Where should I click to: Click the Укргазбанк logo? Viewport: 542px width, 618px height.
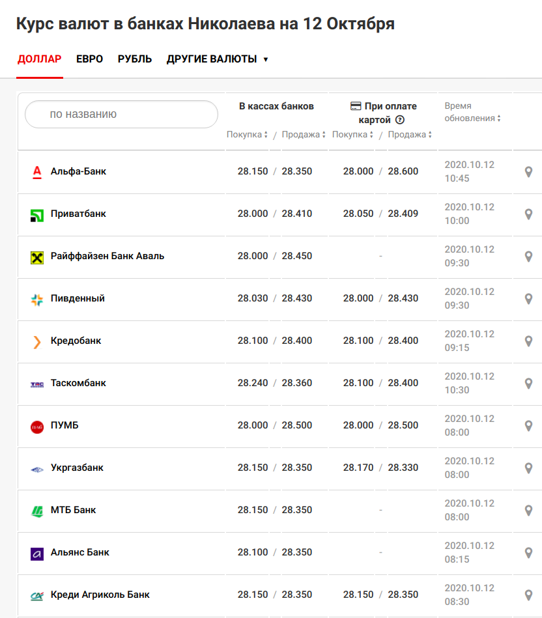[x=37, y=470]
